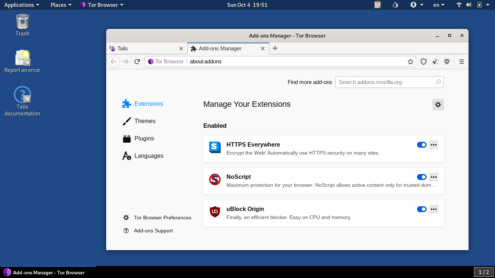Click the search magnifier in add-ons search box

[438, 82]
